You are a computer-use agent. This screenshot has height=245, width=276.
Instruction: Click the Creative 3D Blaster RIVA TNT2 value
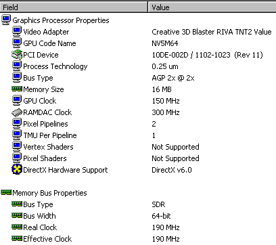[212, 32]
